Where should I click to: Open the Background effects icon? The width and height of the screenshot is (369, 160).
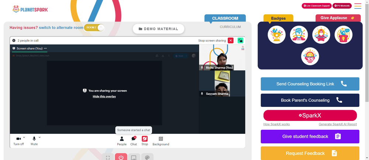coord(161,141)
